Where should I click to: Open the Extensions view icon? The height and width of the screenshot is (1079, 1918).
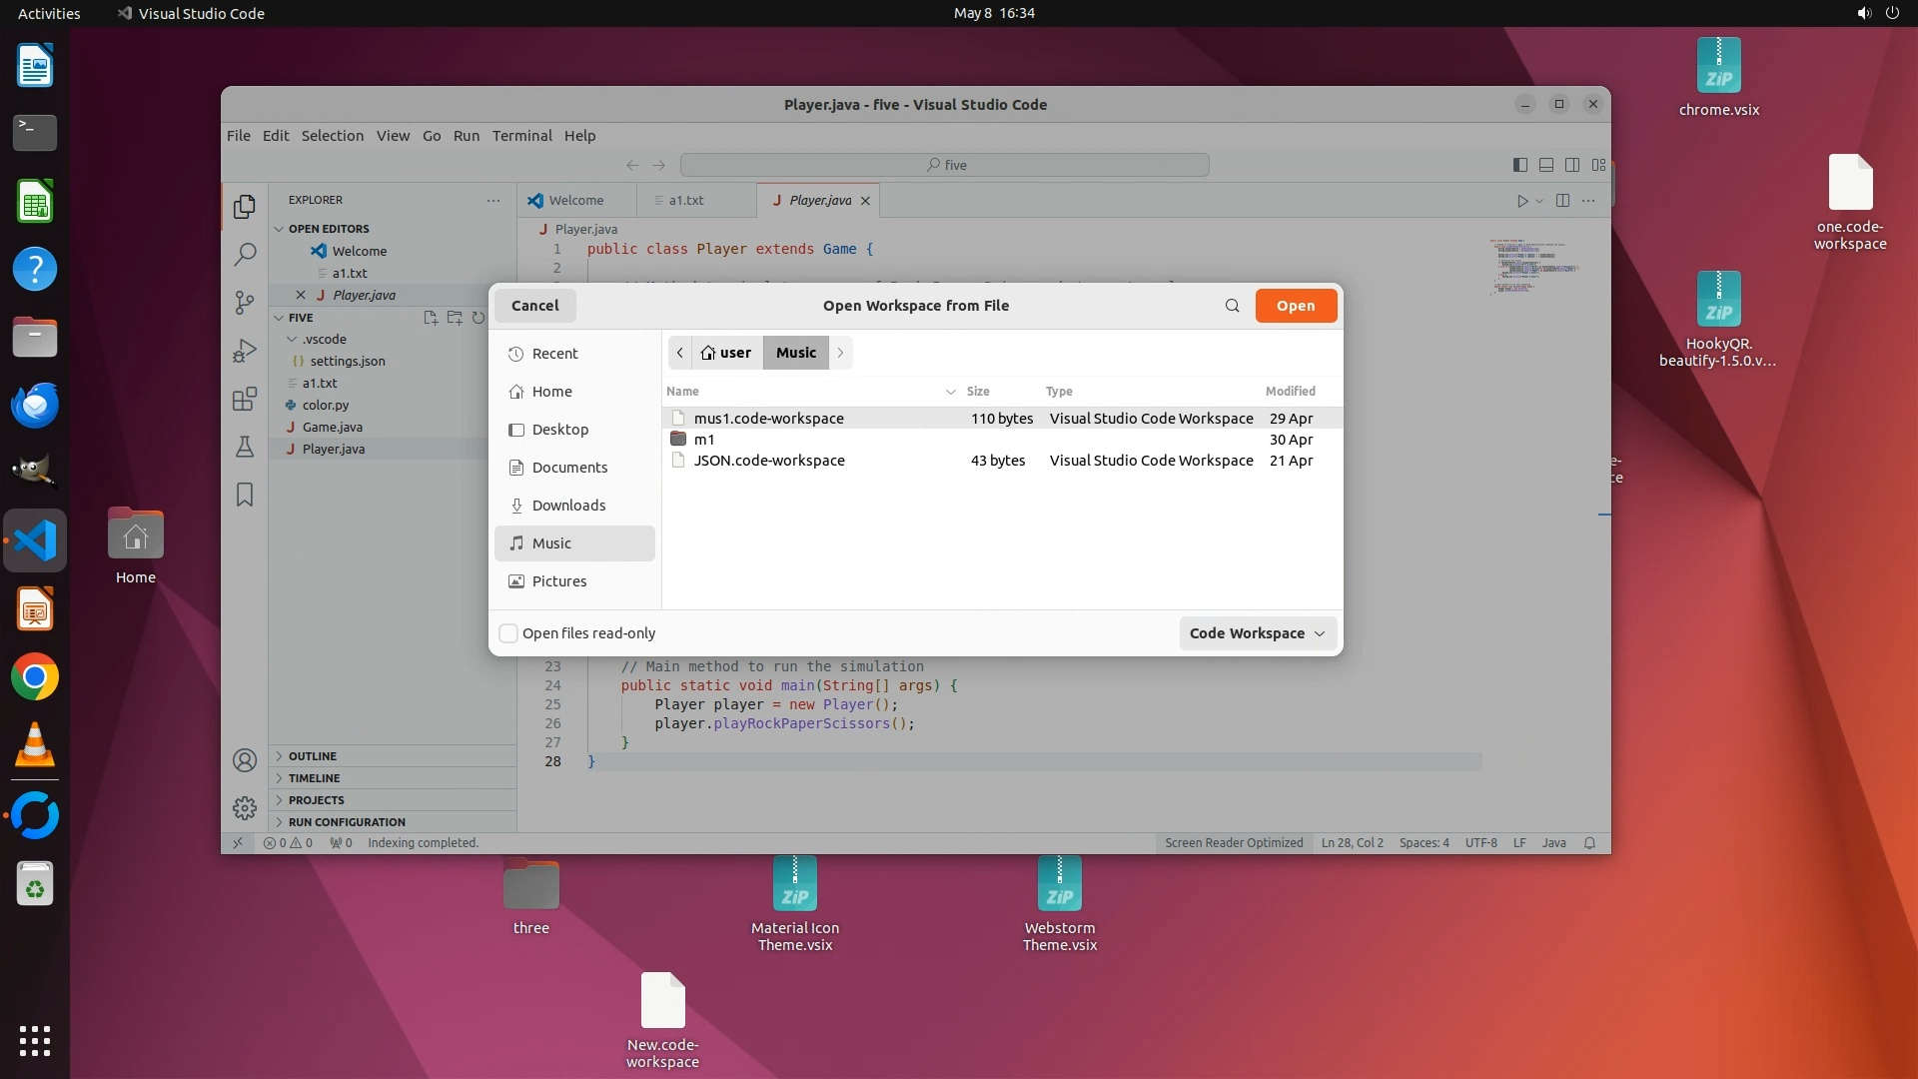tap(245, 400)
